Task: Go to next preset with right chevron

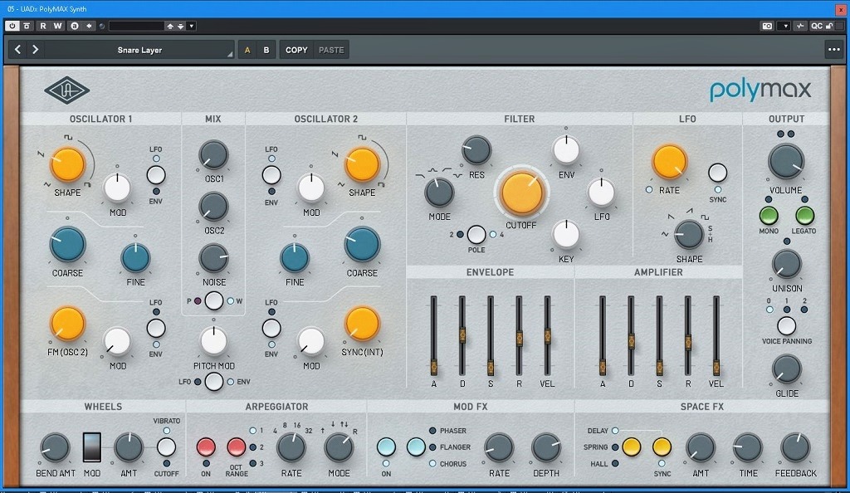Action: pos(35,50)
